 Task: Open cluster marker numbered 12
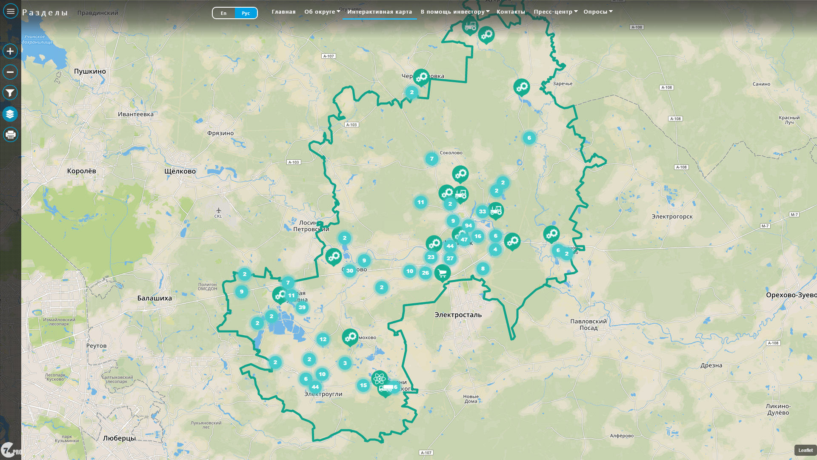323,339
